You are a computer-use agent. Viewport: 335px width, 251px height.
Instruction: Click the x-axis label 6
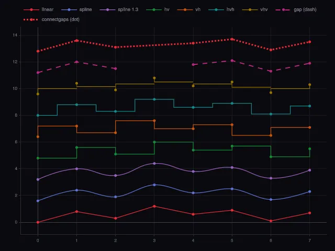click(271, 241)
